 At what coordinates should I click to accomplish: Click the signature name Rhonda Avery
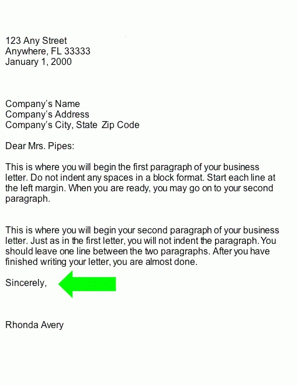[x=34, y=325]
